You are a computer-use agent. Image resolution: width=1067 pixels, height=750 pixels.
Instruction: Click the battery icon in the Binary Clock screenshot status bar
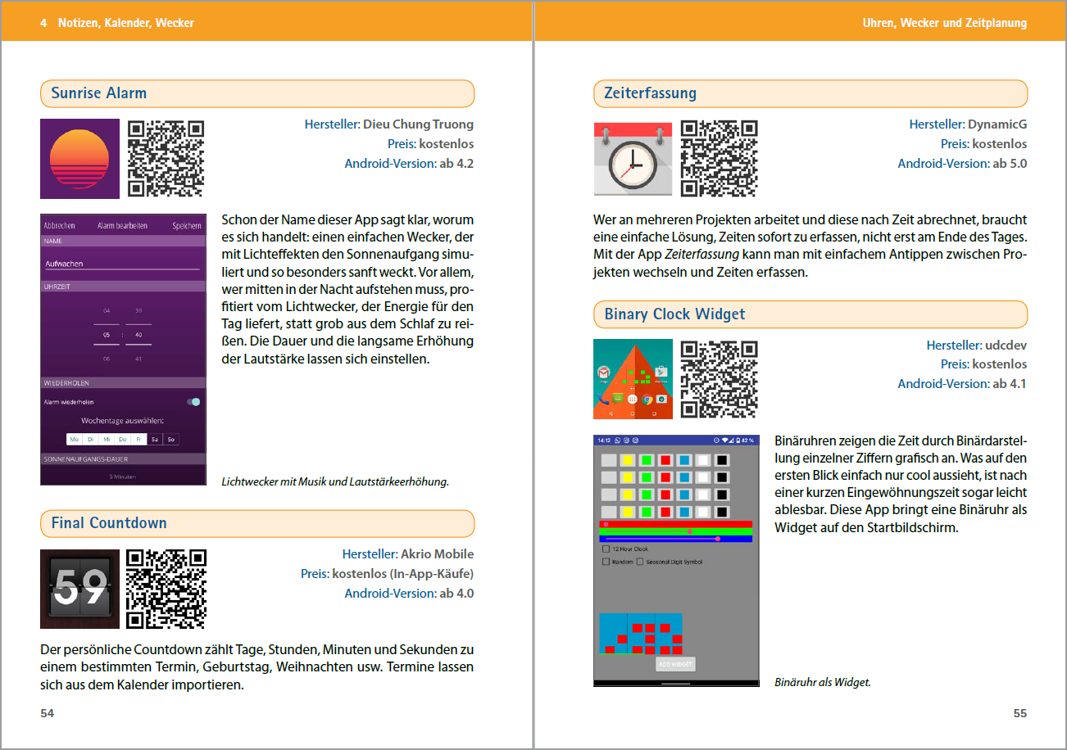coord(738,441)
